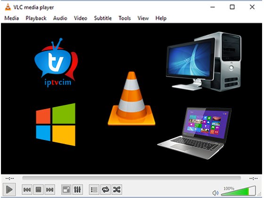264x198 pixels.
Task: Stop playback with the stop button
Action: pyautogui.click(x=38, y=189)
